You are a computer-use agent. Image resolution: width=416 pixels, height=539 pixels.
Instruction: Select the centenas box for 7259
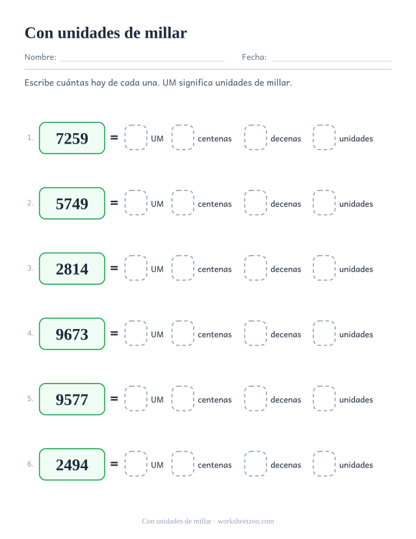183,137
